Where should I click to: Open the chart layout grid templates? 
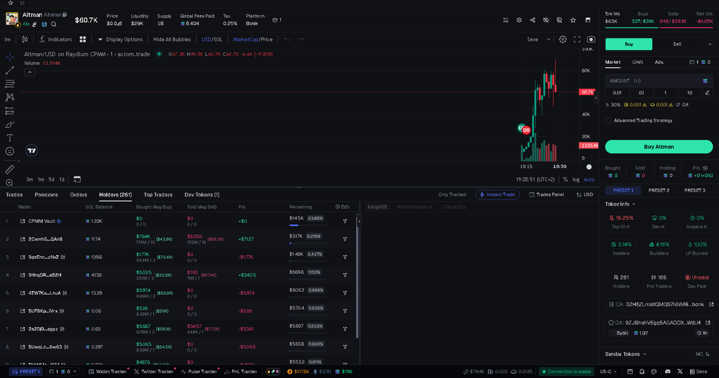point(84,40)
